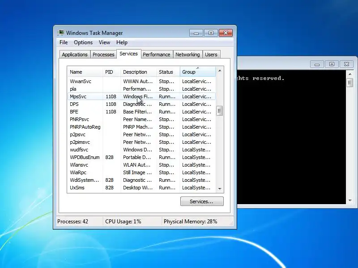Click the services list scroll-up arrow
Screen dimensions: 358x268
click(219, 71)
